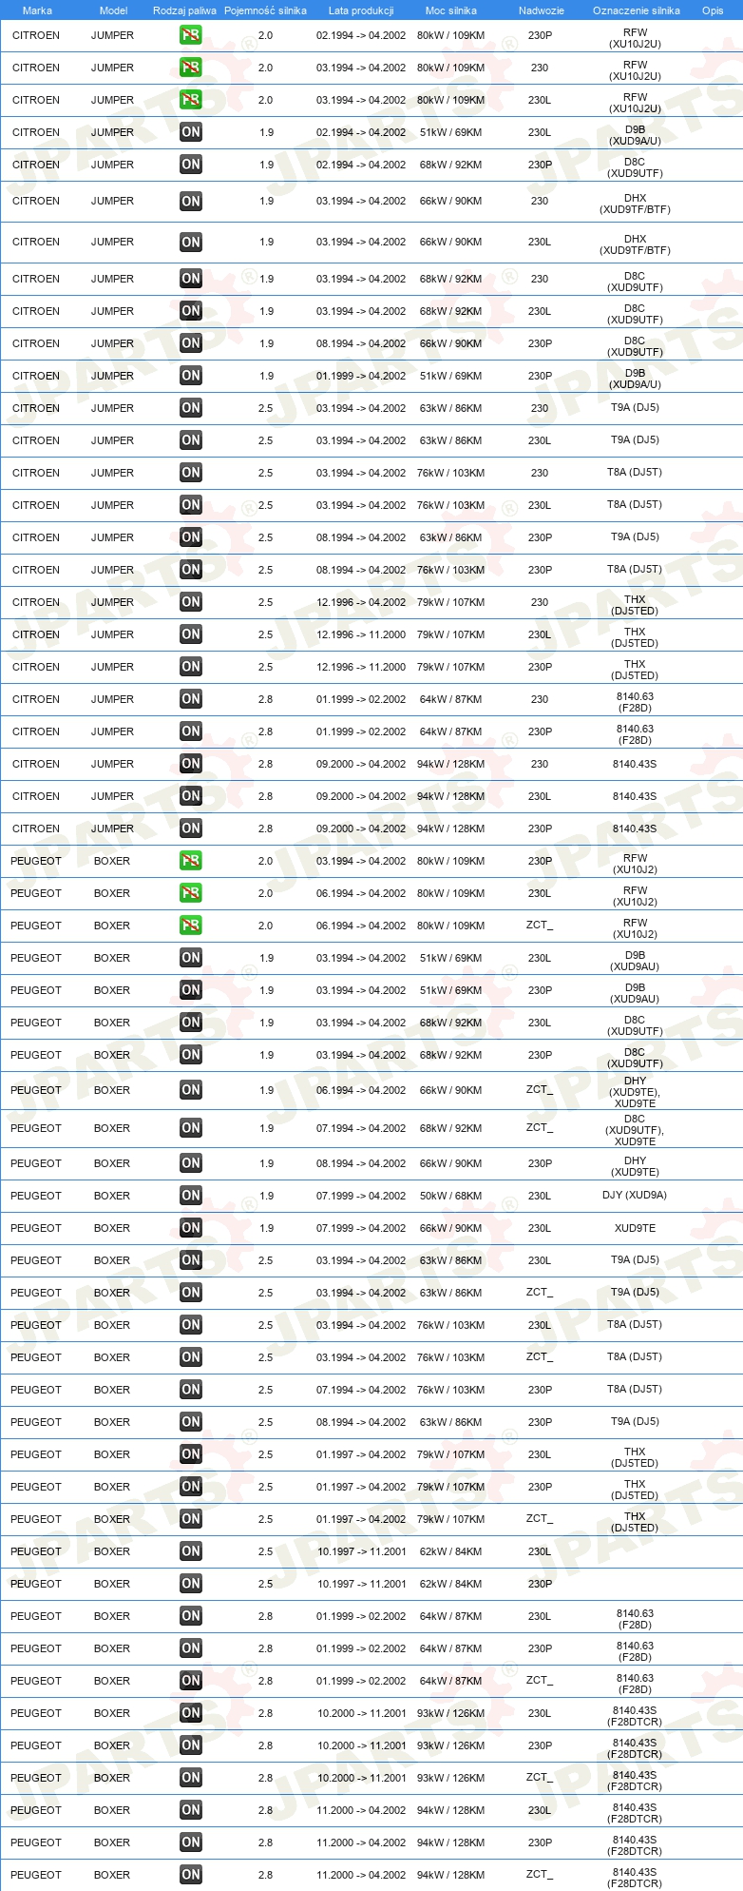
Task: Select DHY (XUD9TE), XUD9TE engine cell
Action: pos(635,1092)
